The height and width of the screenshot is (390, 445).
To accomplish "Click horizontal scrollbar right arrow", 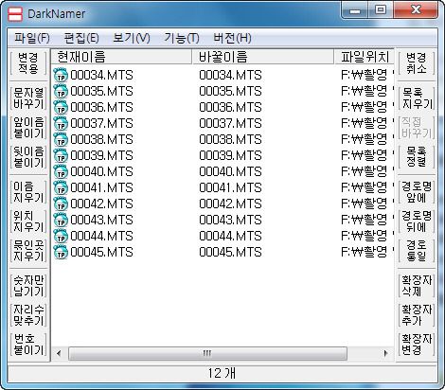I will 385,353.
